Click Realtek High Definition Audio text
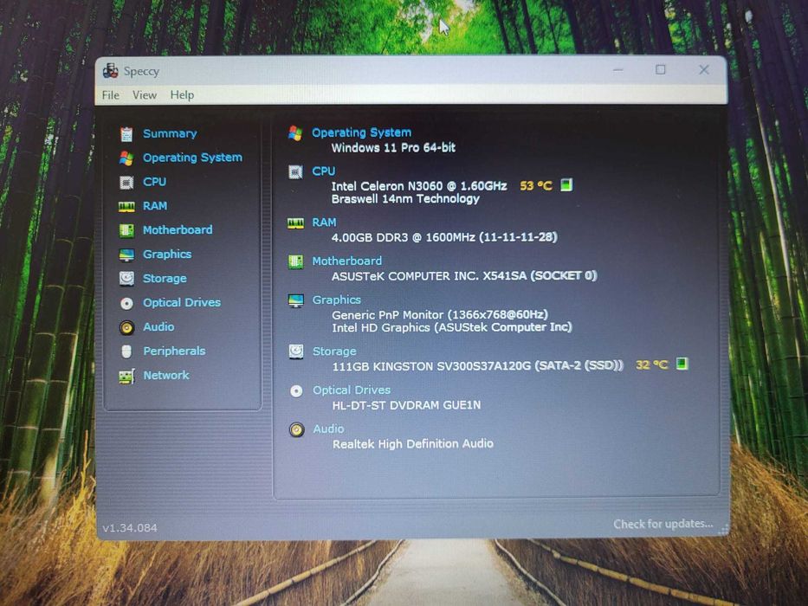 [x=413, y=444]
